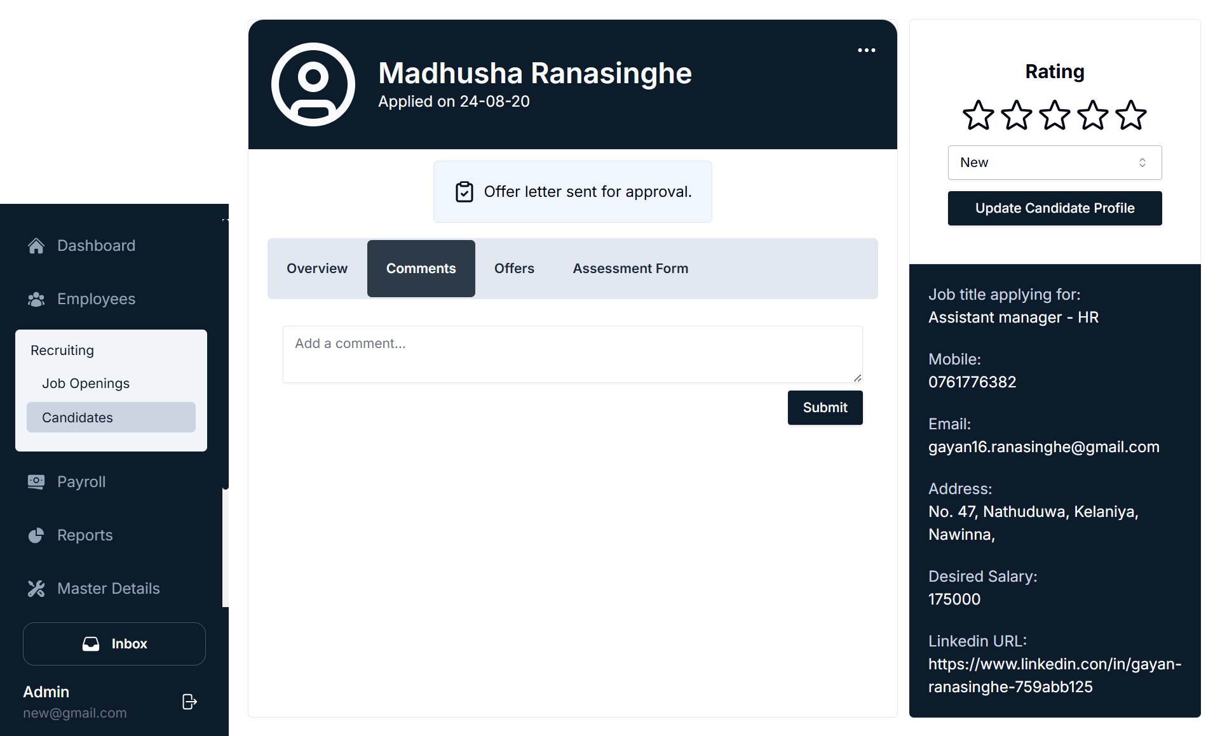Click the Update Candidate Profile button
The width and height of the screenshot is (1220, 736).
1054,208
